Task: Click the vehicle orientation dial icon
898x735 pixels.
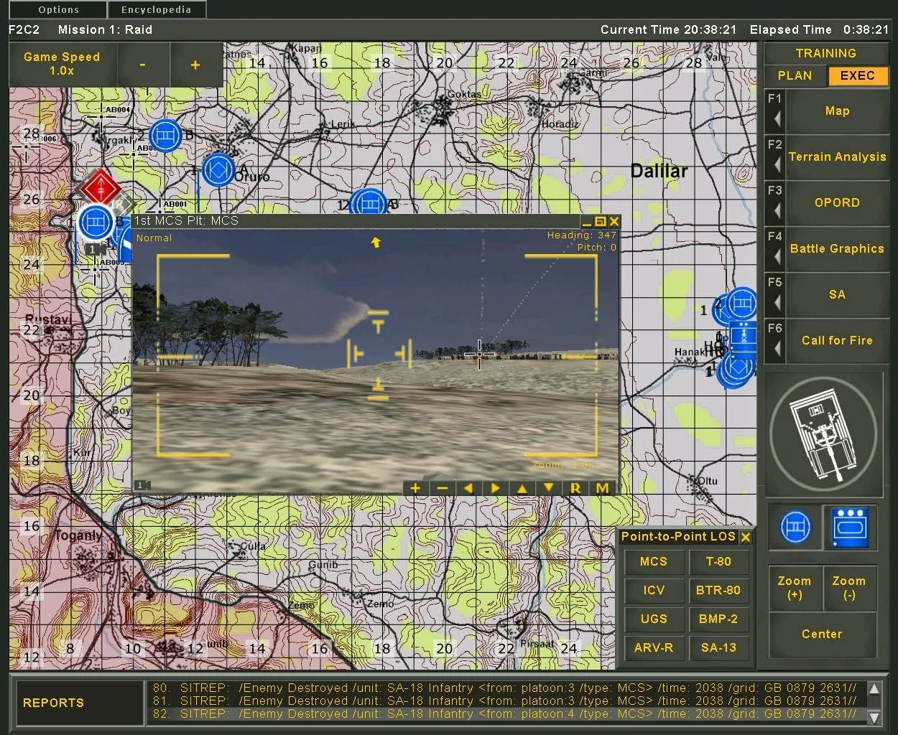Action: pyautogui.click(x=823, y=435)
